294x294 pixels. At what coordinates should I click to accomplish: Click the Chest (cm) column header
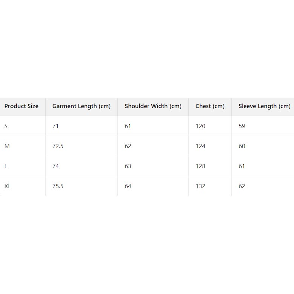pyautogui.click(x=210, y=106)
